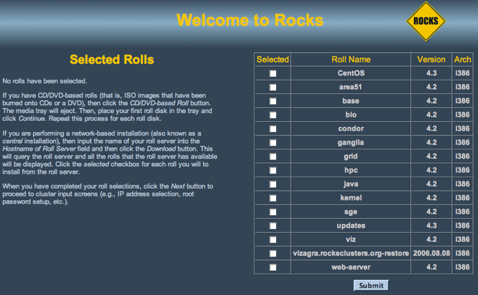The height and width of the screenshot is (295, 478).
Task: Check the sge roll checkbox
Action: point(273,212)
